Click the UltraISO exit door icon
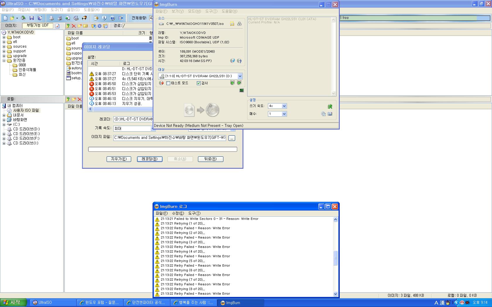 click(x=121, y=18)
